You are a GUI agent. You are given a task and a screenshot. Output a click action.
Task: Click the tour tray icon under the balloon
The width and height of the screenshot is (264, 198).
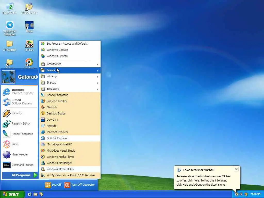point(237,194)
